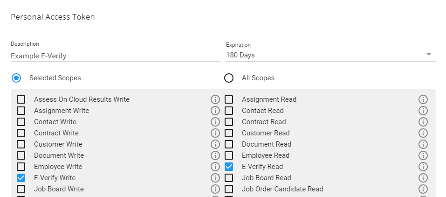The image size is (446, 197).
Task: Click info icon for Job Board Read
Action: [423, 178]
